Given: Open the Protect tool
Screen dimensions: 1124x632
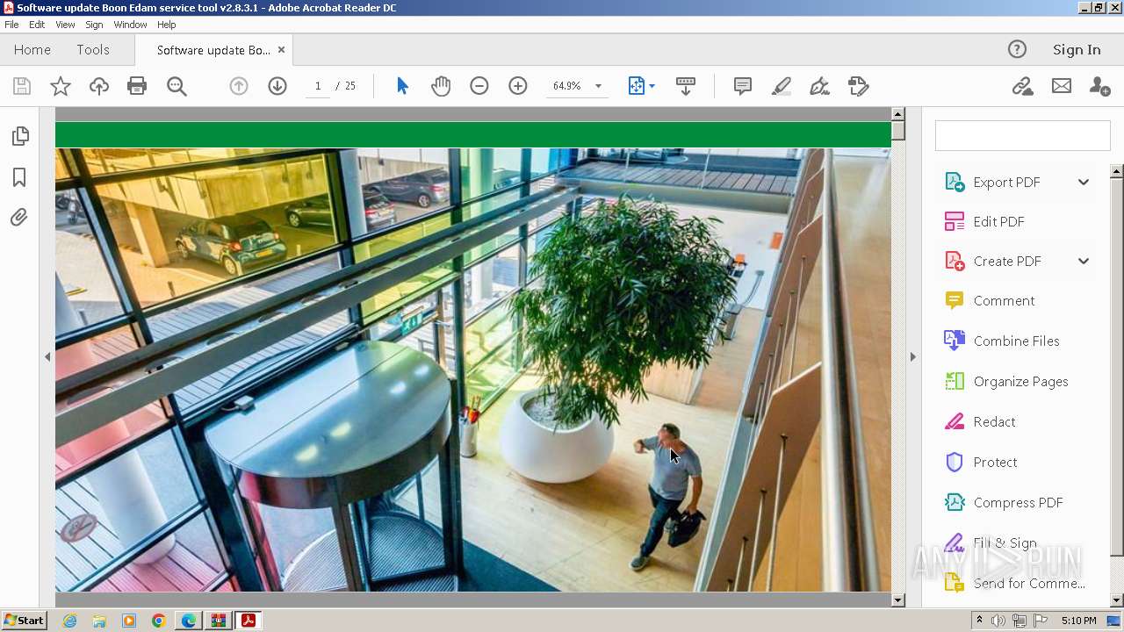Looking at the screenshot, I should tap(995, 463).
